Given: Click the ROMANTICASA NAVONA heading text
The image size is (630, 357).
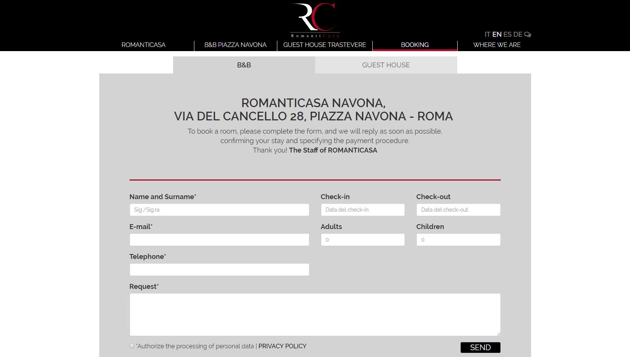Looking at the screenshot, I should point(313,103).
